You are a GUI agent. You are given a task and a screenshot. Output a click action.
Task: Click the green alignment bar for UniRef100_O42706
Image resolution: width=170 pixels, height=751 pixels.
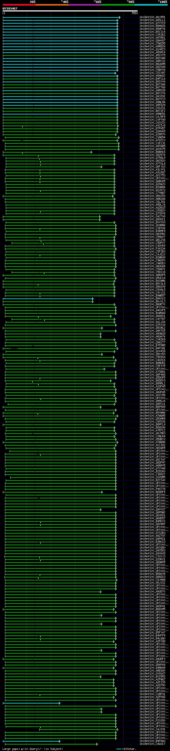coord(52,217)
